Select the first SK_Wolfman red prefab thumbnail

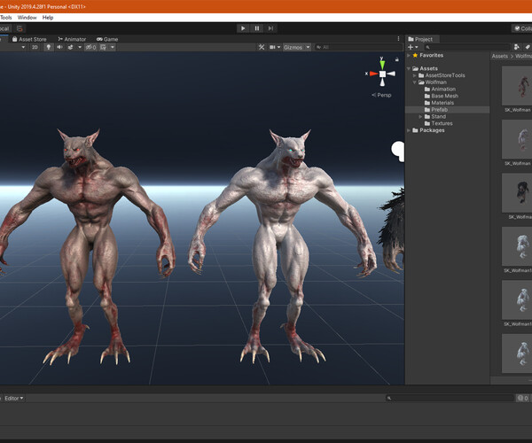[x=517, y=86]
